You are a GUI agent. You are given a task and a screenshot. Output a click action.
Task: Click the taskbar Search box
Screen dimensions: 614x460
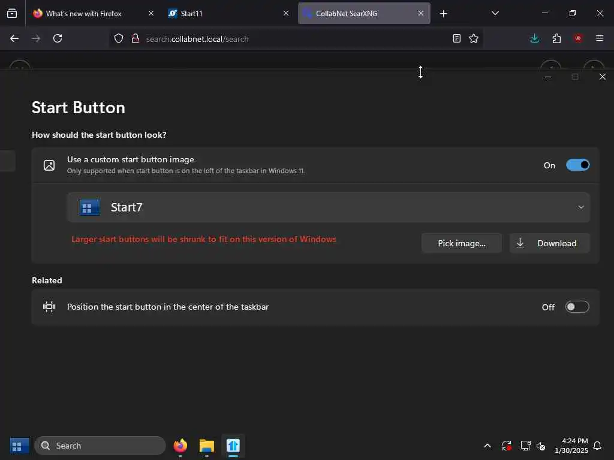(100, 446)
